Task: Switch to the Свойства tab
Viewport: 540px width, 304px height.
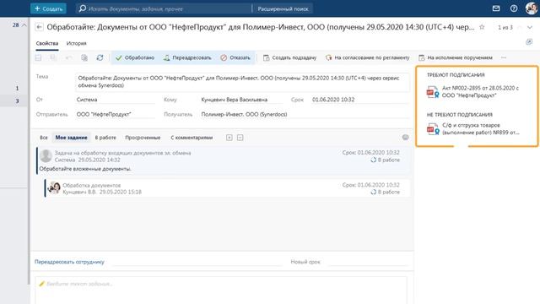Action: (x=47, y=43)
